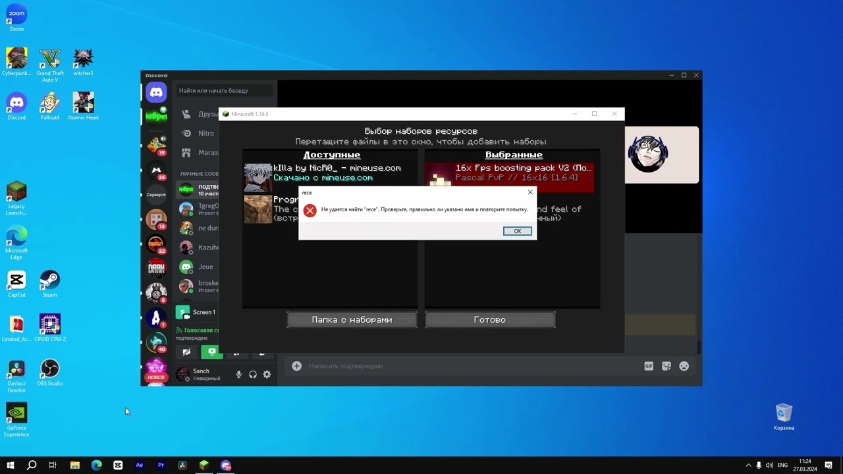The width and height of the screenshot is (843, 474).
Task: Click the Discord chat scrollbar
Action: pyautogui.click(x=699, y=346)
